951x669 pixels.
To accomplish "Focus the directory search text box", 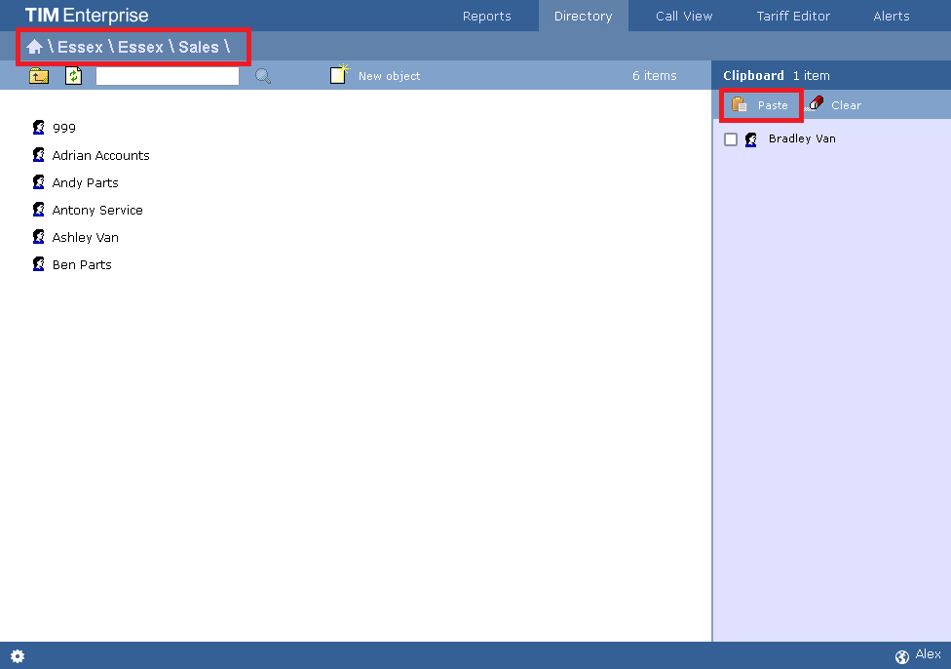I will coord(168,76).
